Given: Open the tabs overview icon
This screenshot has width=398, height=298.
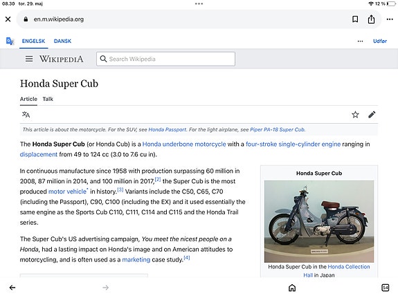Looking at the screenshot, I should pyautogui.click(x=386, y=288).
